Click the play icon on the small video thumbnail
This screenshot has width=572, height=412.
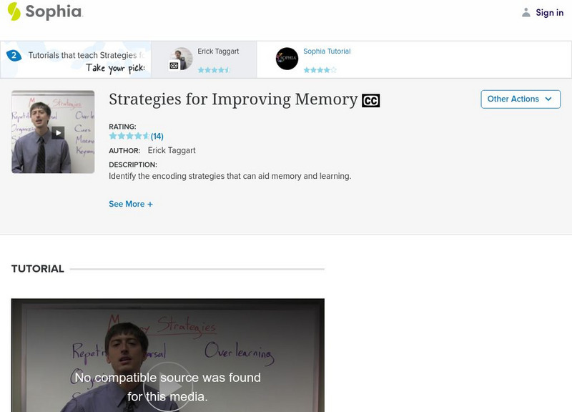point(58,132)
